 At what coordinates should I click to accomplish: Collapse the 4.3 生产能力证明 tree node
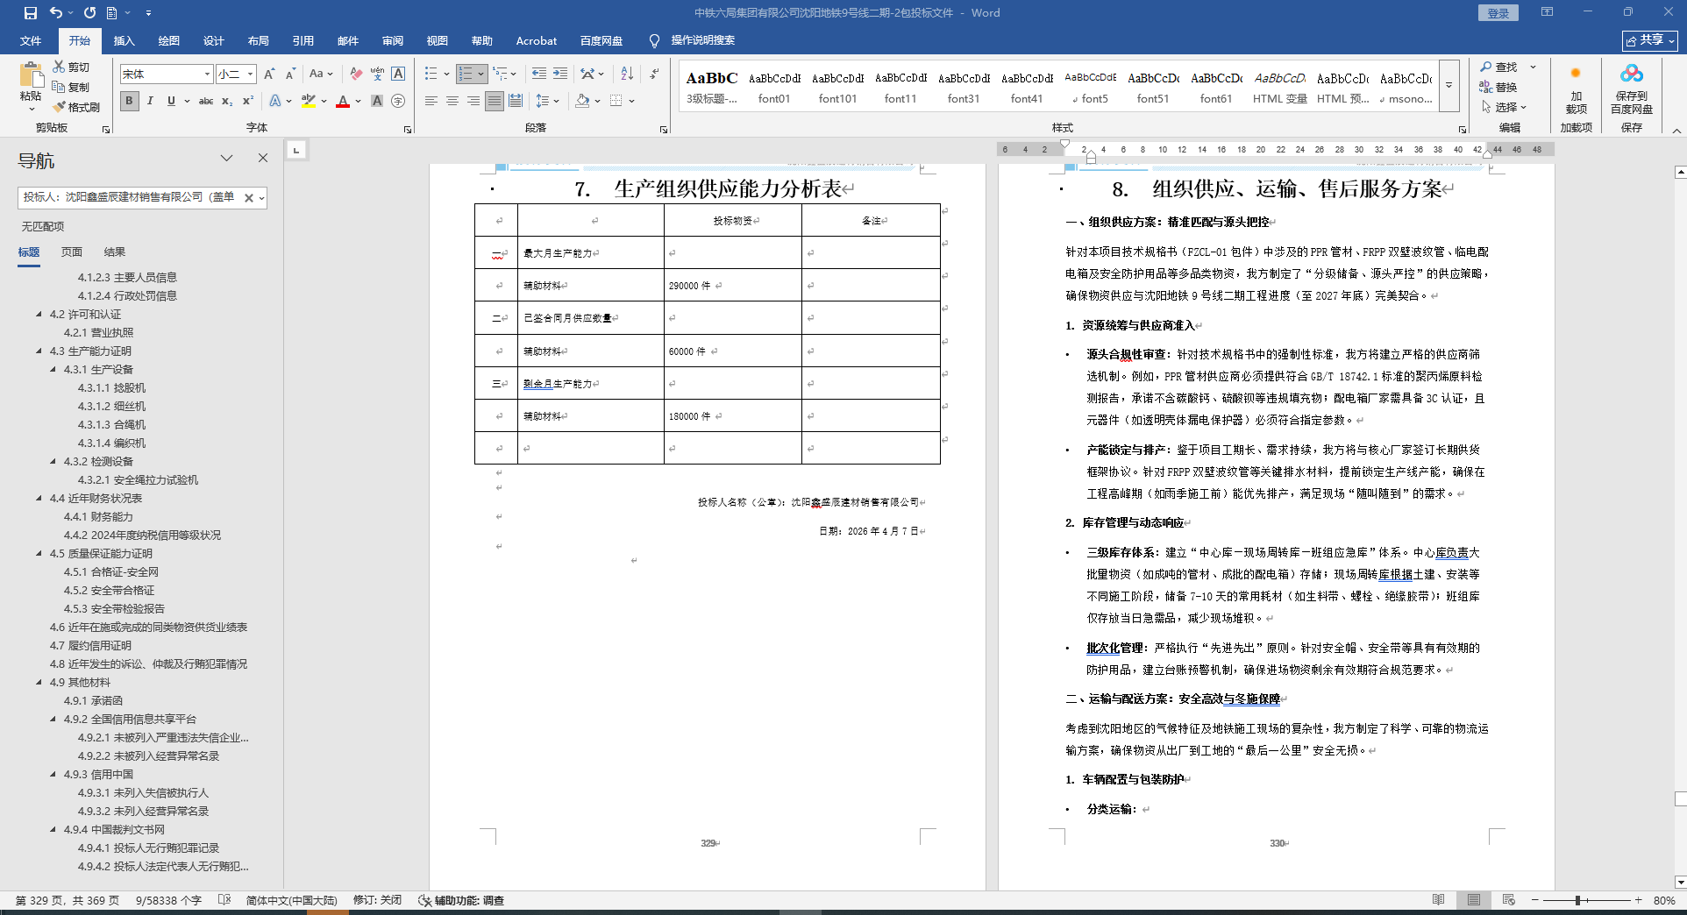(39, 351)
